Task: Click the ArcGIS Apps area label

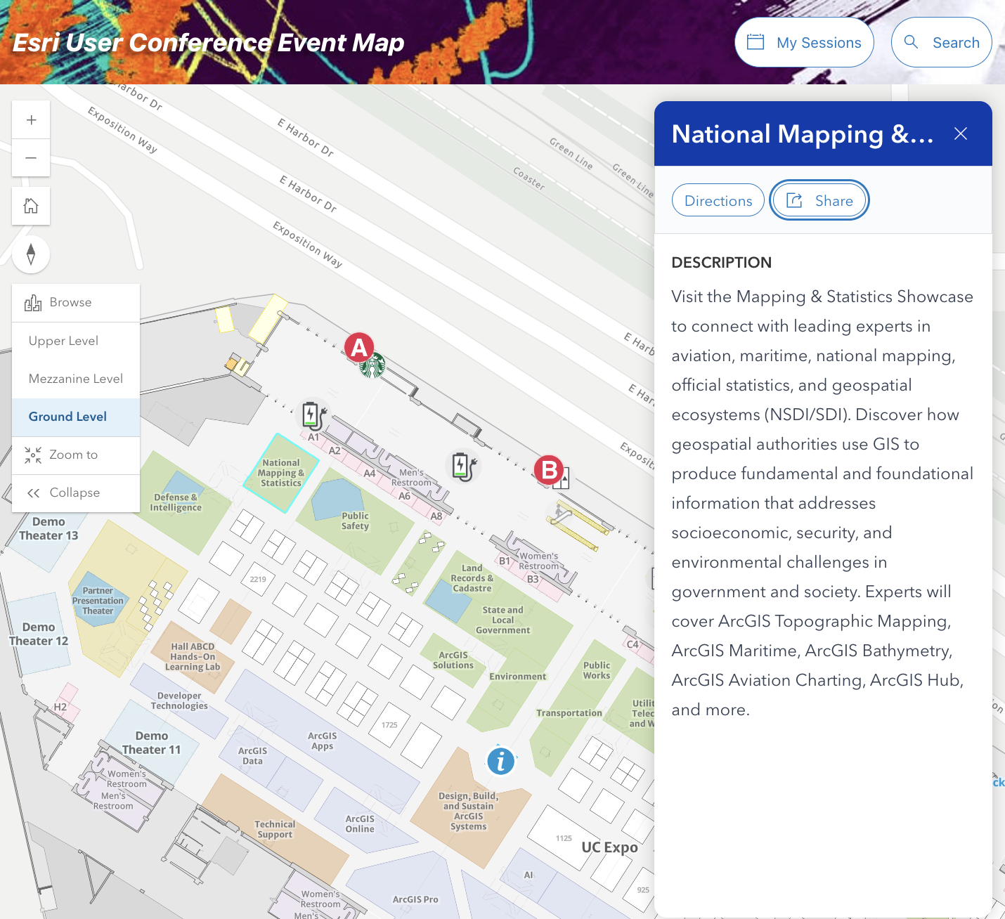Action: pos(323,741)
